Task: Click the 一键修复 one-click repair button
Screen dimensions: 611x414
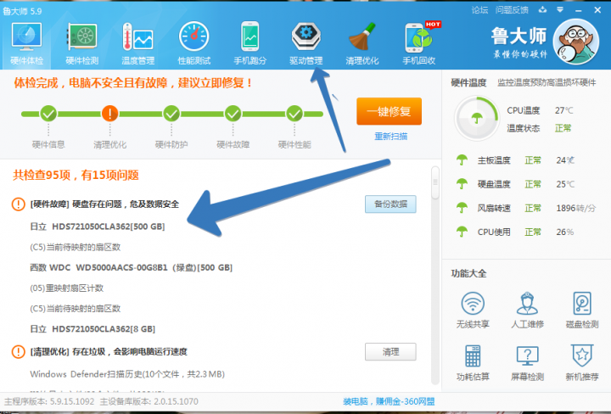Action: pos(389,111)
